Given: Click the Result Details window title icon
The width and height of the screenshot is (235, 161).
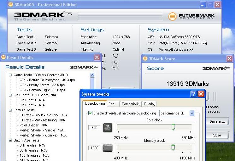Looking at the screenshot, I should 3,57.
